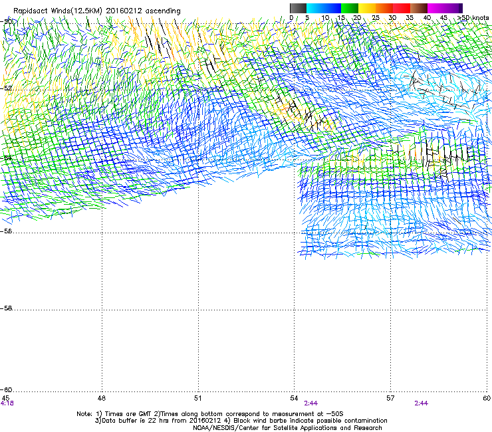Click the green 15-20 knots legend segment

coord(350,8)
